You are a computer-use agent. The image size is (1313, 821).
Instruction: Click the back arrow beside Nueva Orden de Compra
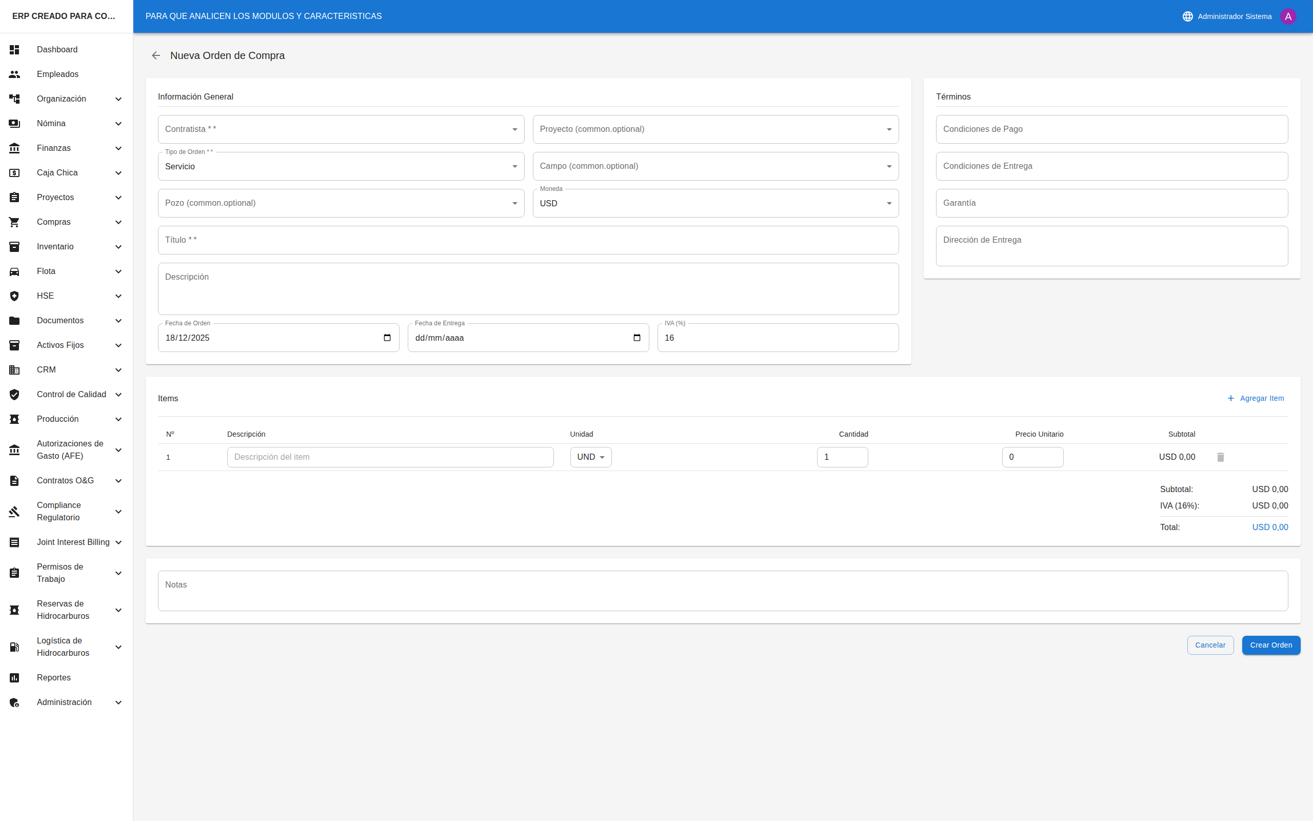156,55
